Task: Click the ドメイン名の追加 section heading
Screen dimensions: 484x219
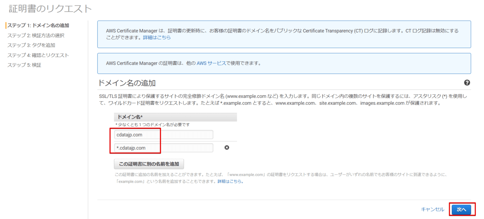Action: 127,83
